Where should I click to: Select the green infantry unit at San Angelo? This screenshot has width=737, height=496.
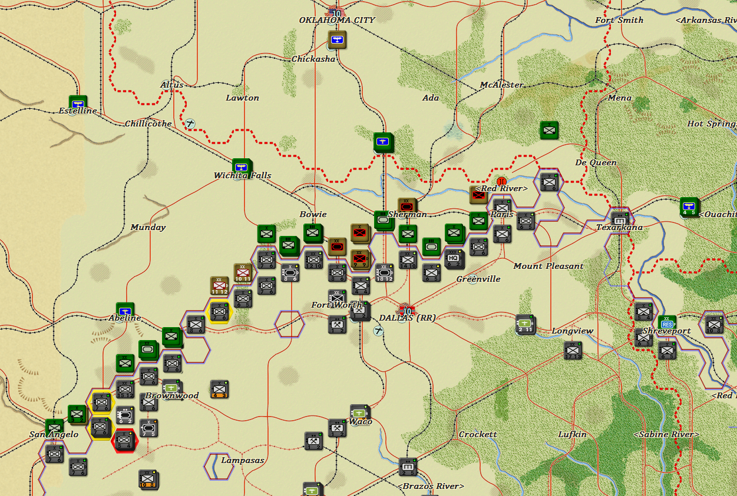[54, 427]
